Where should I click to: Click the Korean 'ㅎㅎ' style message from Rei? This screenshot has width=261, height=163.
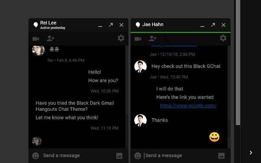pyautogui.click(x=54, y=49)
